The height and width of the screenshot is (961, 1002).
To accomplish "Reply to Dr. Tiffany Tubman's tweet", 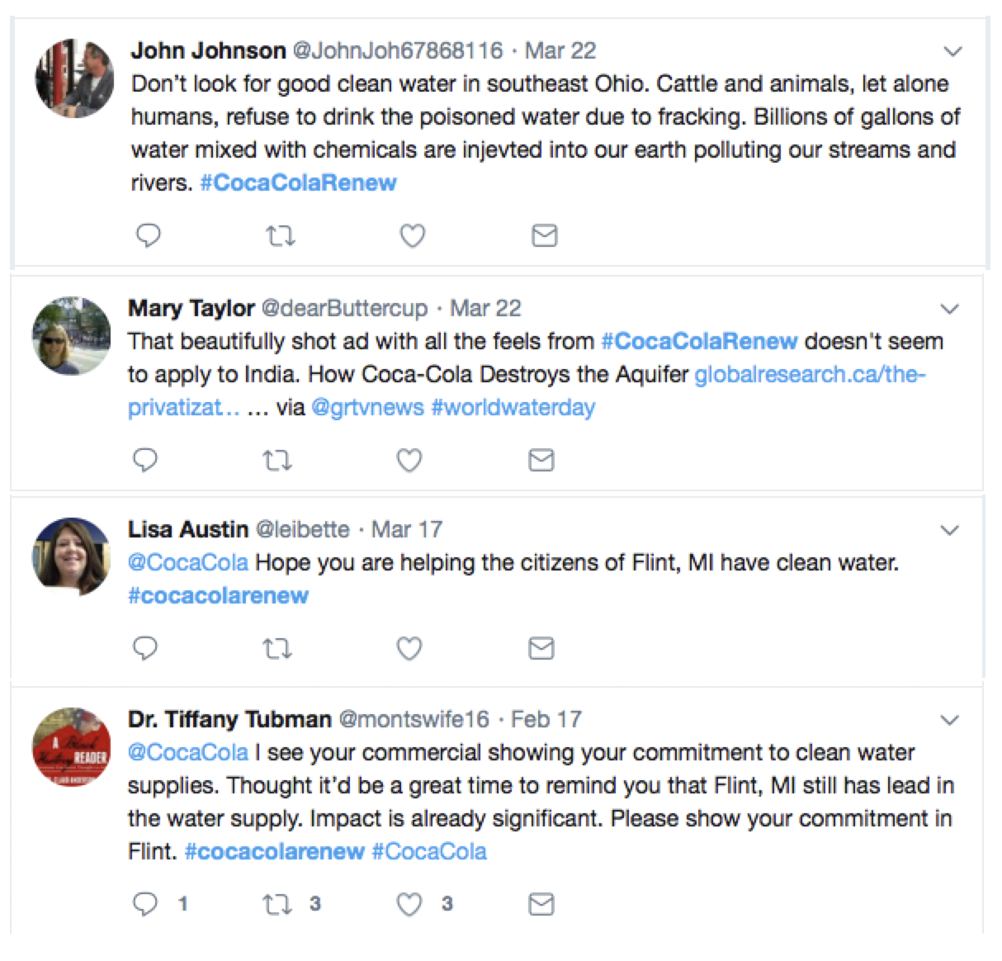I will pos(149,904).
